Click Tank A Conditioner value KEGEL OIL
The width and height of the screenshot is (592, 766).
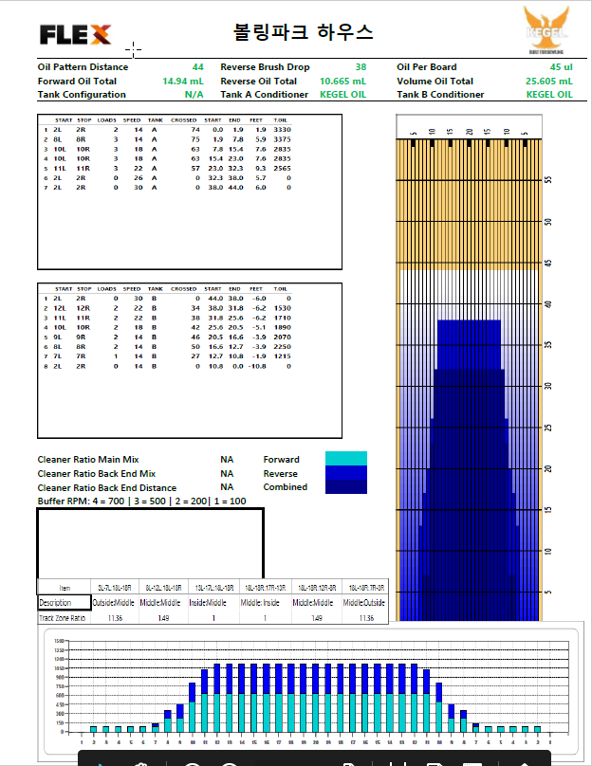(x=342, y=95)
